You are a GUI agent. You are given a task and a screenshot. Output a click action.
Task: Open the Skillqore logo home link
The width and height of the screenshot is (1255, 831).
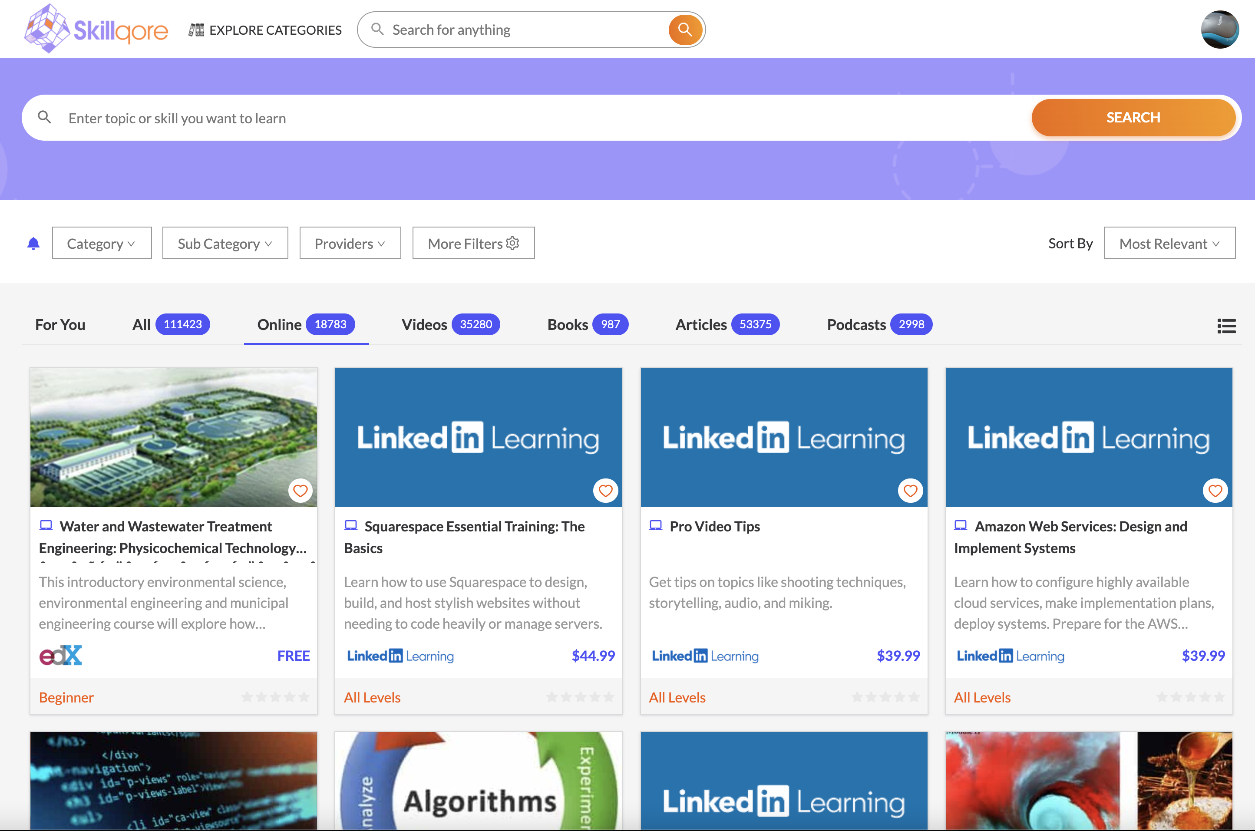click(96, 29)
